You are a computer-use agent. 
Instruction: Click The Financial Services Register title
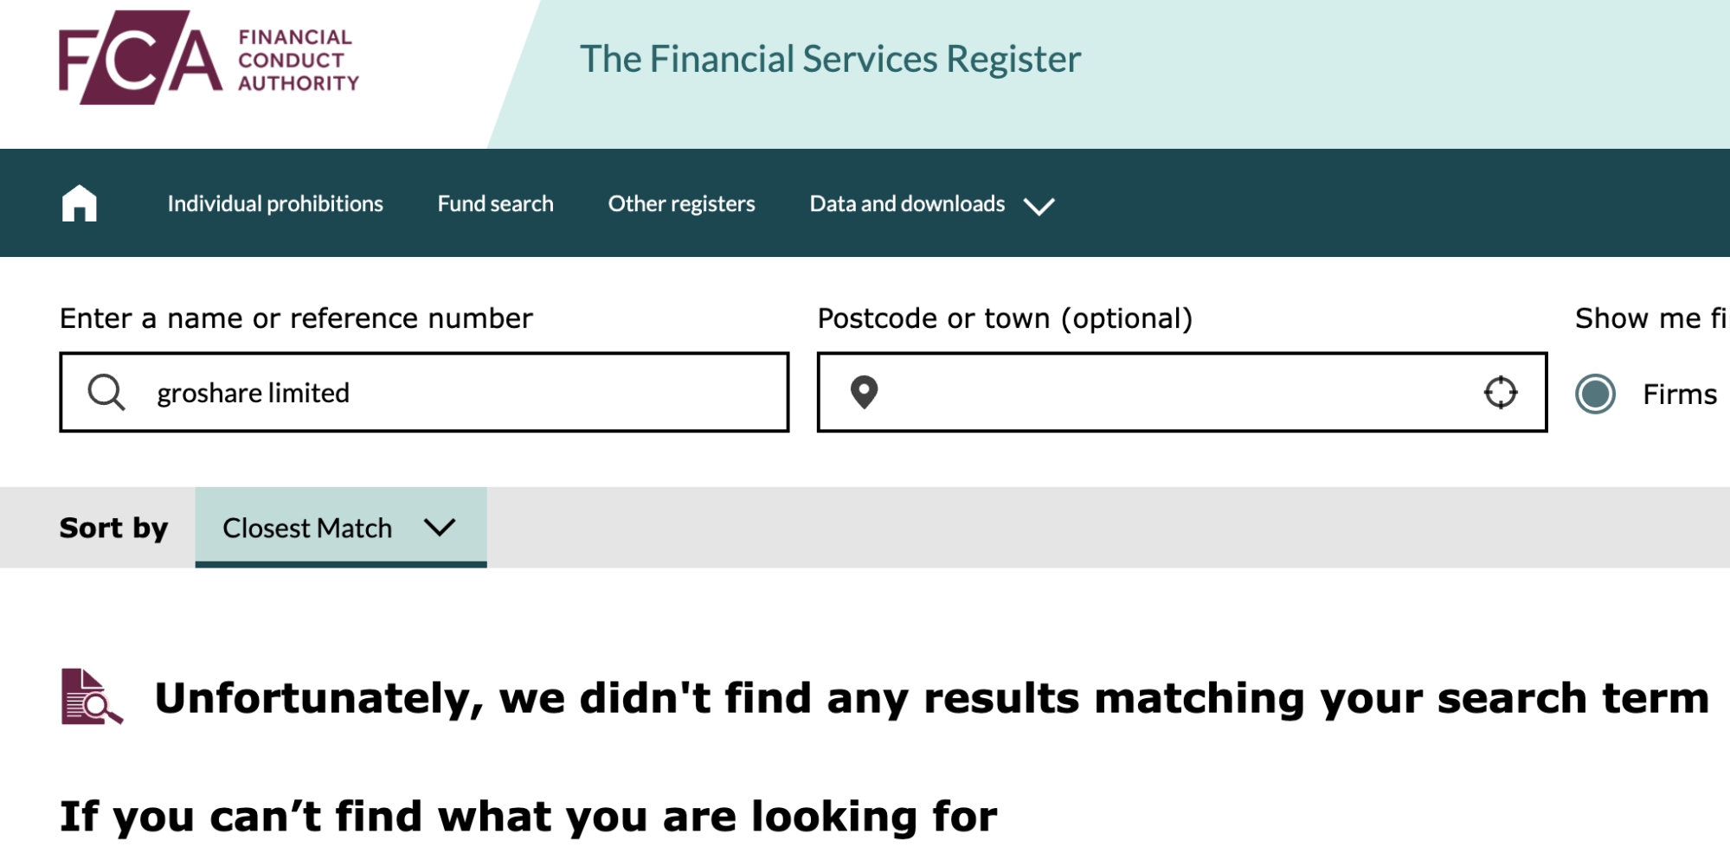click(830, 59)
